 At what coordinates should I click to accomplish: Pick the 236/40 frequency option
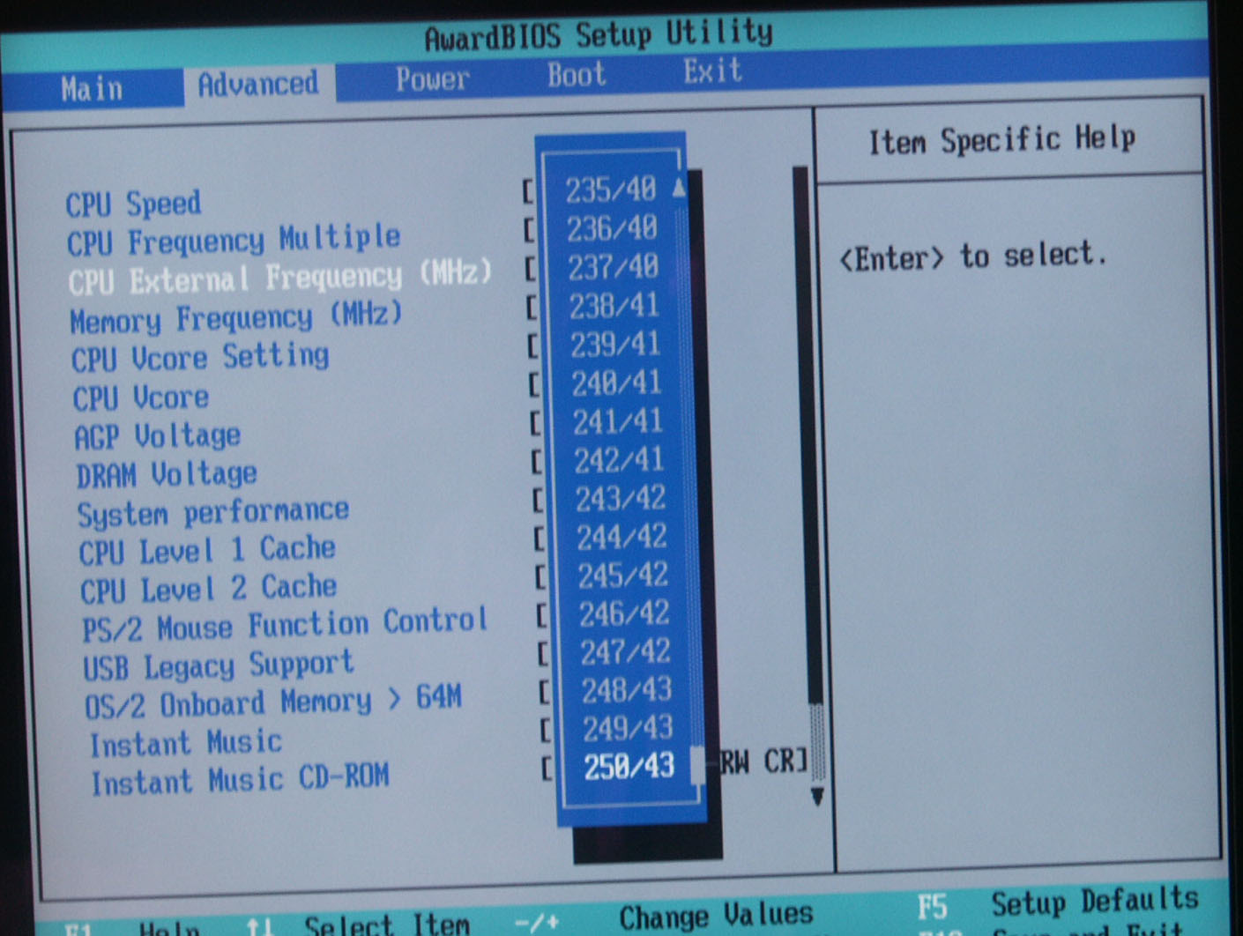(612, 229)
